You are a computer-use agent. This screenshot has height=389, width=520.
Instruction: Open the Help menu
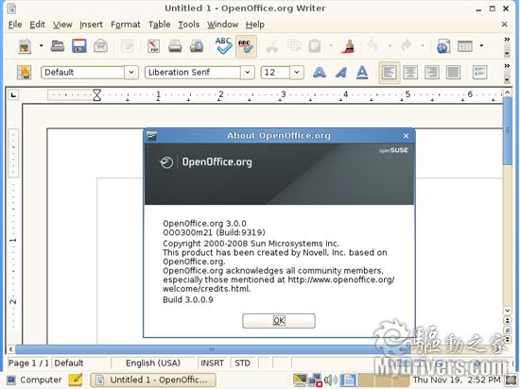255,25
